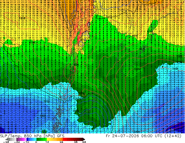Click the dark green legend segment

pos(38,139)
